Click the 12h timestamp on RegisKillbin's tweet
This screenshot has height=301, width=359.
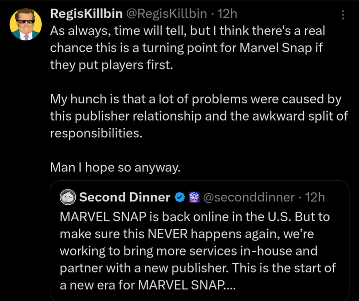click(x=227, y=14)
